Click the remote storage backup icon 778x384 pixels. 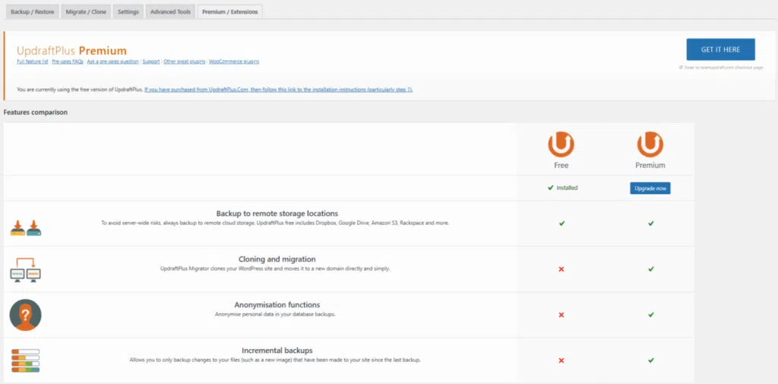point(26,226)
